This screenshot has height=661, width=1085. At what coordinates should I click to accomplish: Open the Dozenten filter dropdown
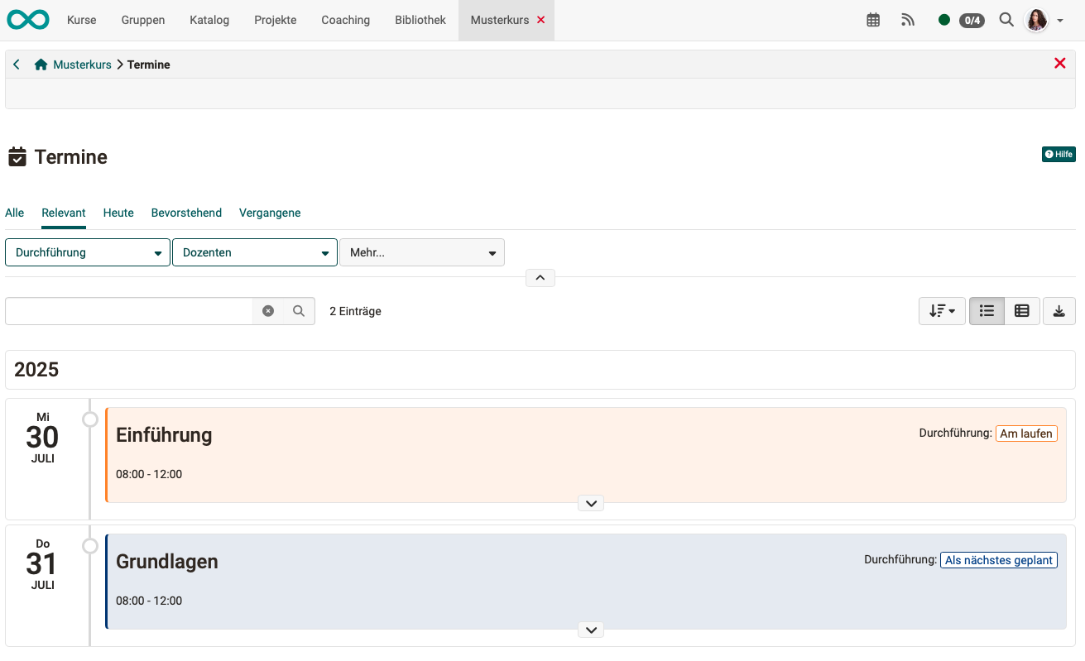254,252
